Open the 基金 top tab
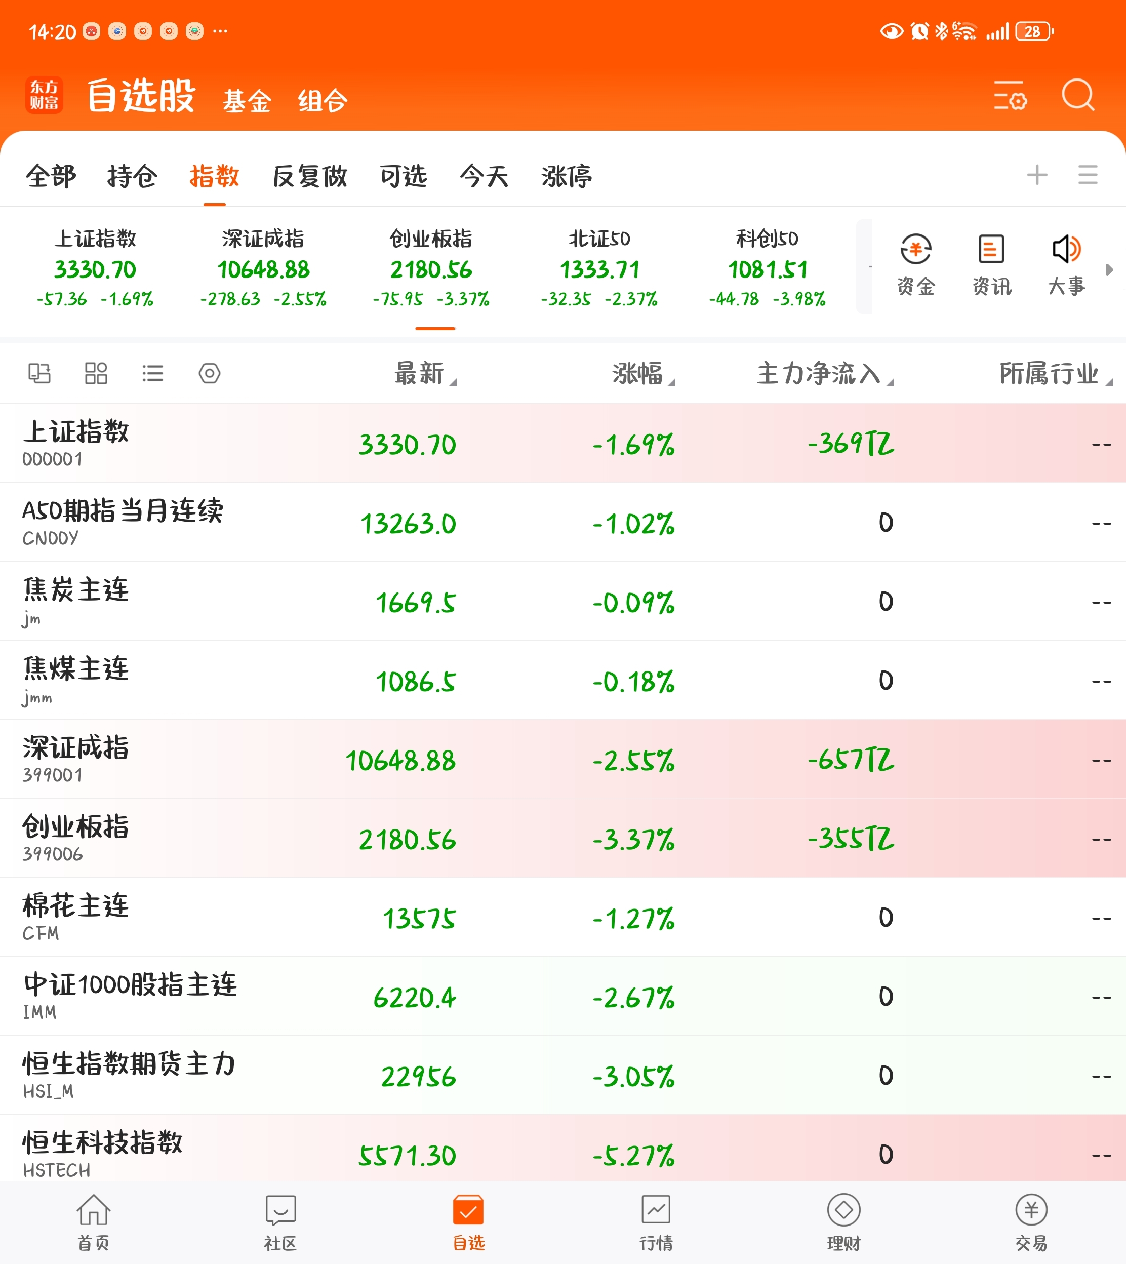 click(x=247, y=101)
